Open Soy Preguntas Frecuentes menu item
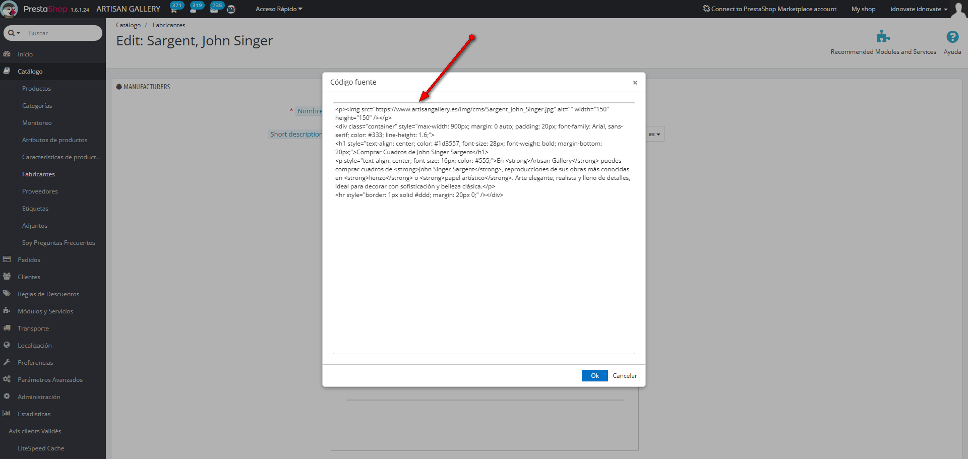 [x=58, y=242]
